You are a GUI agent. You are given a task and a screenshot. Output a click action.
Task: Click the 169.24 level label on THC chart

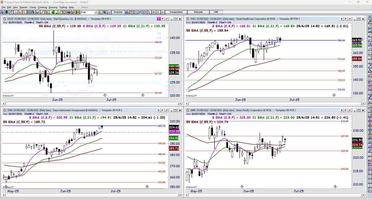pos(341,40)
